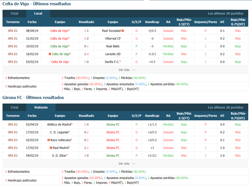
Task: Click red card icon beside Real Madrid
Action: click(51, 148)
